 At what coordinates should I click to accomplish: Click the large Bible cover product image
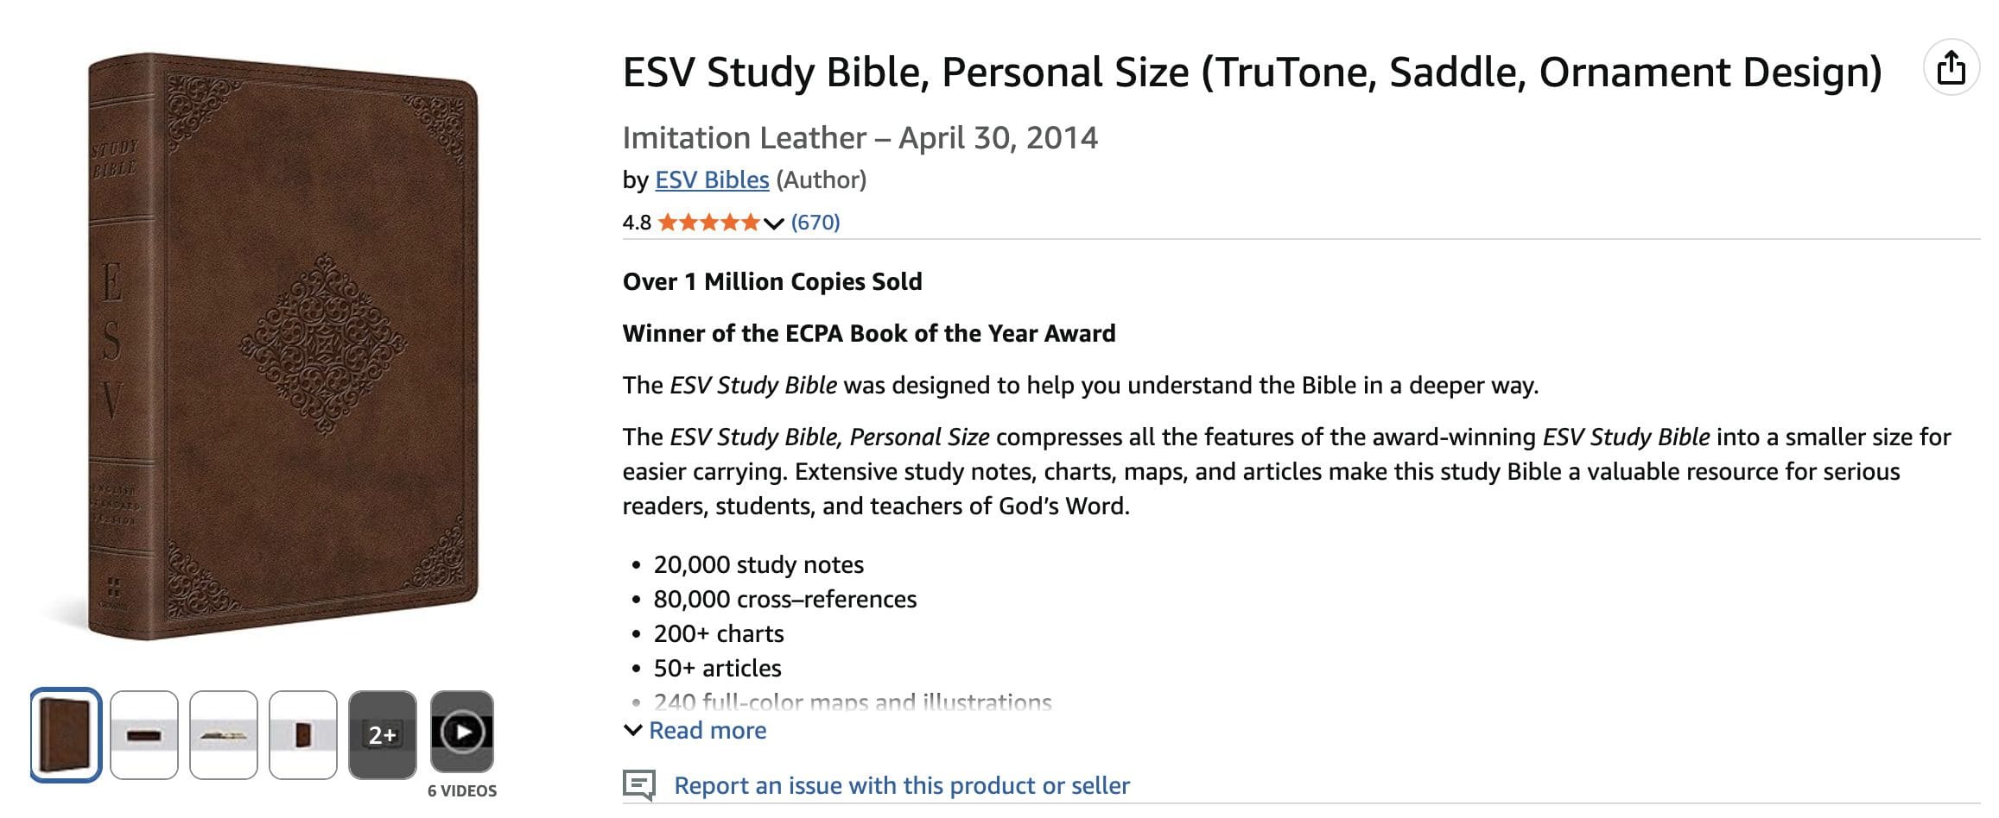283,345
